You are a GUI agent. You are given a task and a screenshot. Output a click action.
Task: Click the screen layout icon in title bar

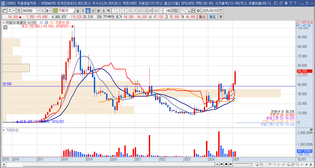click(x=276, y=3)
